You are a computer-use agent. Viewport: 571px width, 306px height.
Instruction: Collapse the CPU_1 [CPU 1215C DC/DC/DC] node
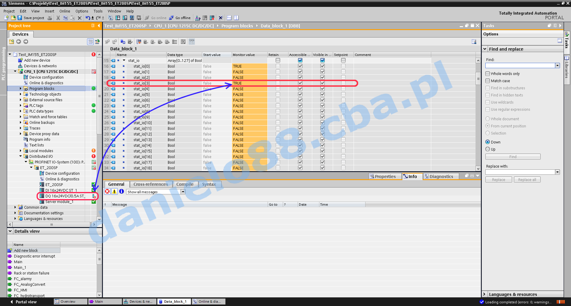(15, 71)
